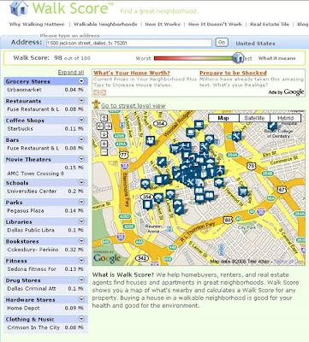The width and height of the screenshot is (309, 342).
Task: Switch map to Satellite view
Action: (x=254, y=118)
